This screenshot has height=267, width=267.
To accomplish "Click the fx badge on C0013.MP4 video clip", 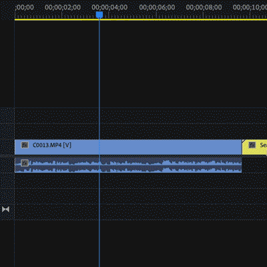I will 25,145.
